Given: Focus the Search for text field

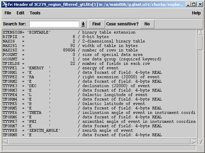Looking at the screenshot, I should click(54, 24).
